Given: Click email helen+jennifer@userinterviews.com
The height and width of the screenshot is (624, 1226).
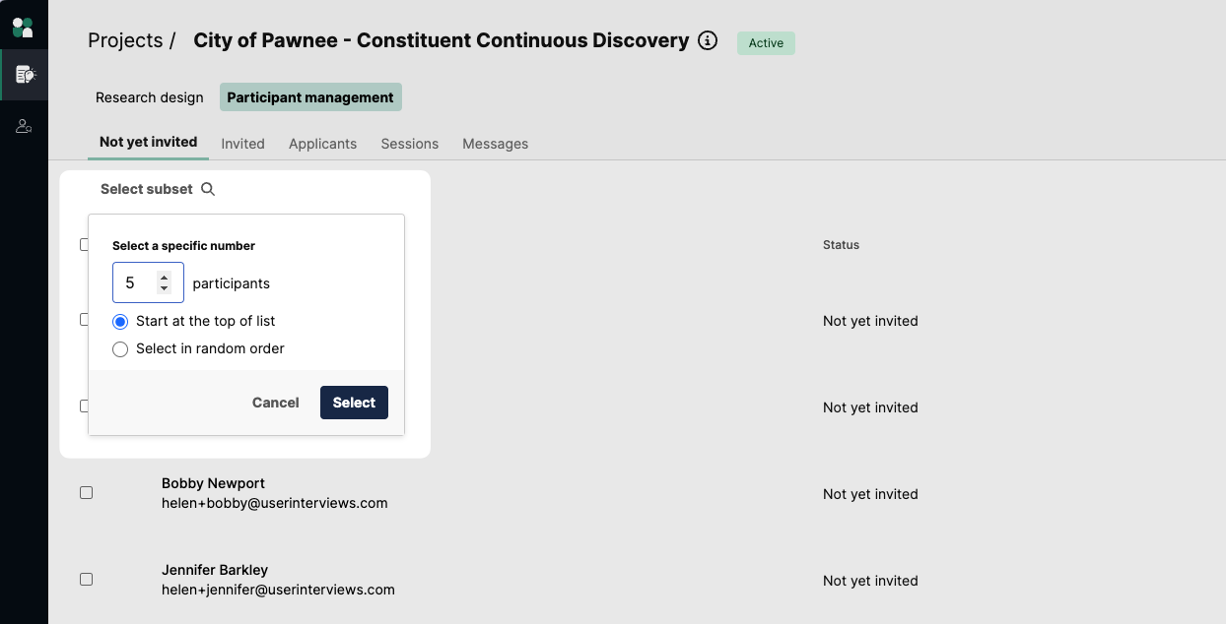Looking at the screenshot, I should [x=278, y=590].
